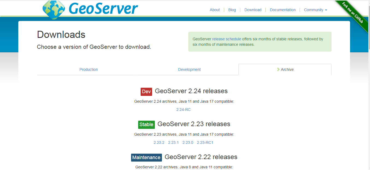Image resolution: width=370 pixels, height=170 pixels.
Task: Expand the Community dropdown menu
Action: point(315,10)
